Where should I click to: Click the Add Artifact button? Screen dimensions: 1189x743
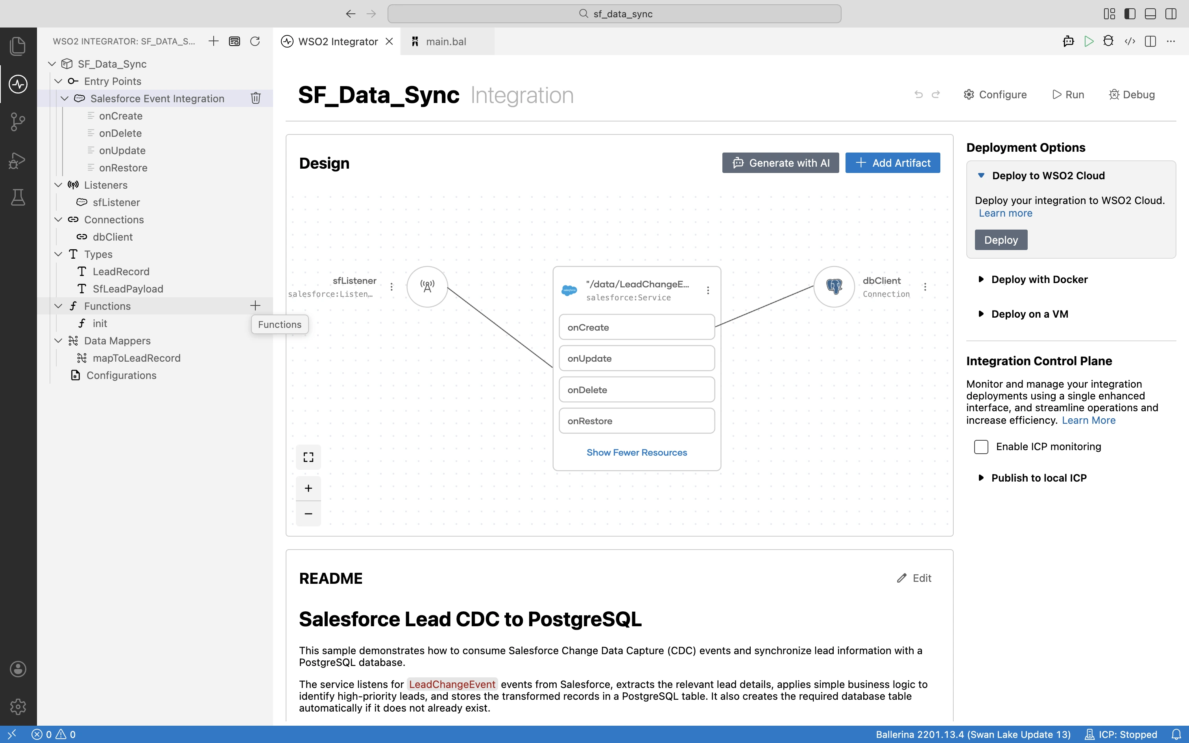click(892, 163)
